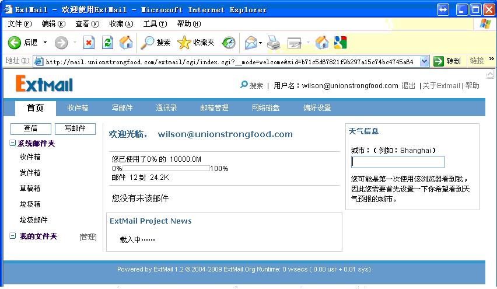
Task: Open the 帮助(H) menu
Action: 189,24
